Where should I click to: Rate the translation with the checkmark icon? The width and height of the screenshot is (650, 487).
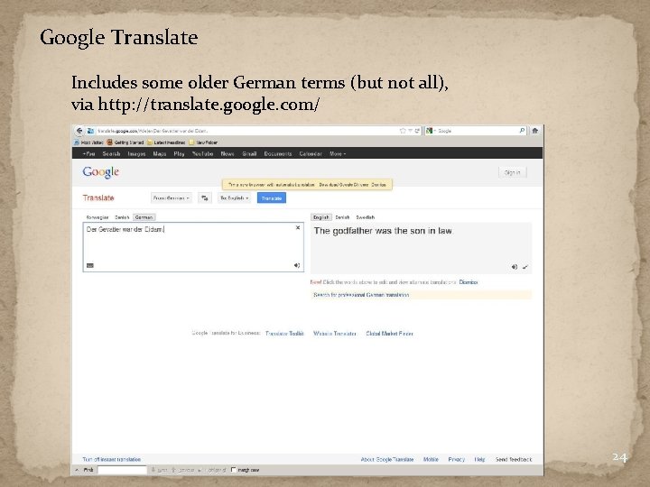[525, 267]
